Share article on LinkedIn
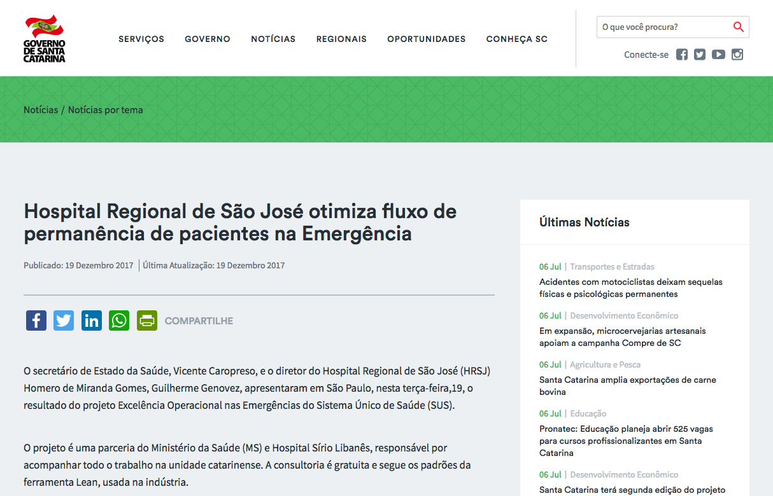The width and height of the screenshot is (773, 496). coord(92,320)
